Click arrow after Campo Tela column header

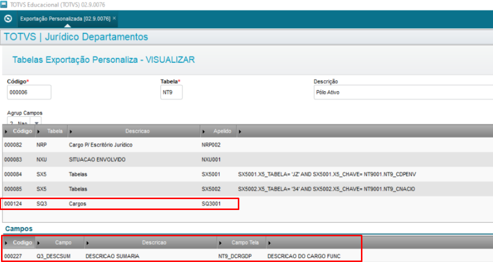coord(270,243)
